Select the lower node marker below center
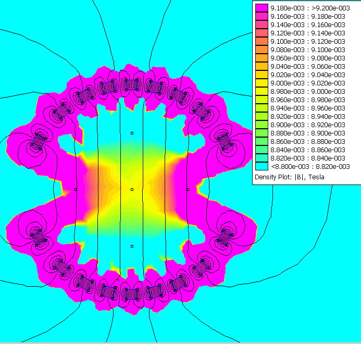 tap(132, 245)
